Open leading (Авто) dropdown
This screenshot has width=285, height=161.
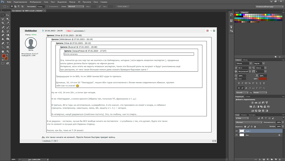(265, 68)
